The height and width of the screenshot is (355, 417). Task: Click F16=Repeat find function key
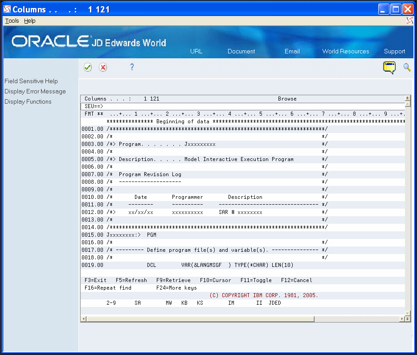click(108, 288)
